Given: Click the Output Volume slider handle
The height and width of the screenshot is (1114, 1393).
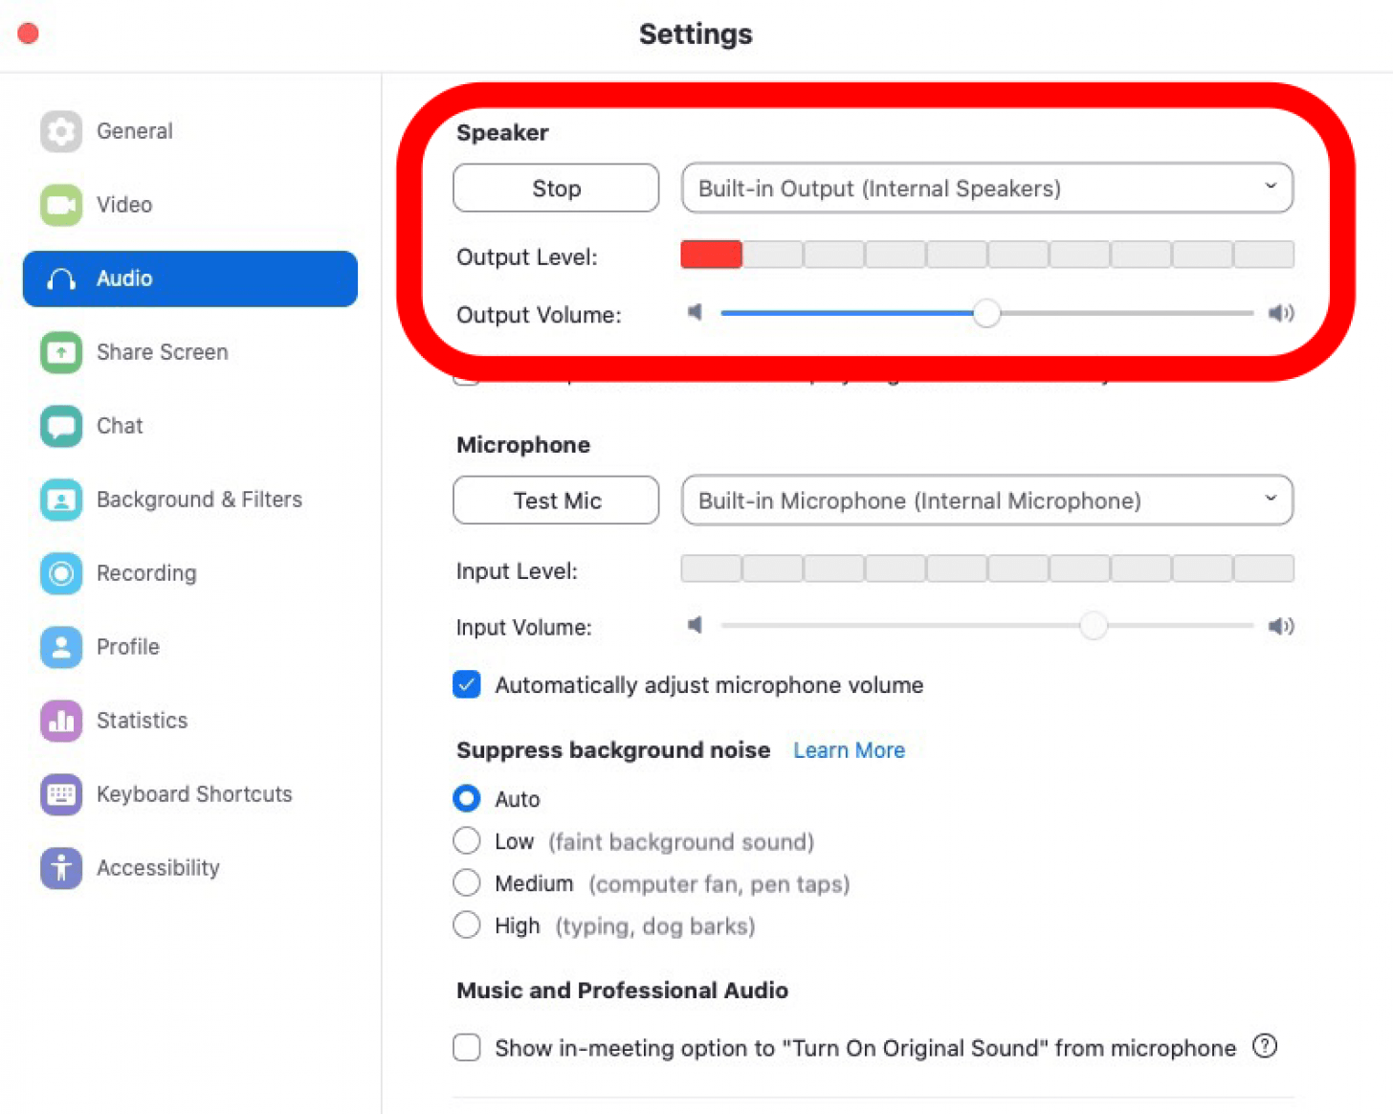Looking at the screenshot, I should point(986,313).
